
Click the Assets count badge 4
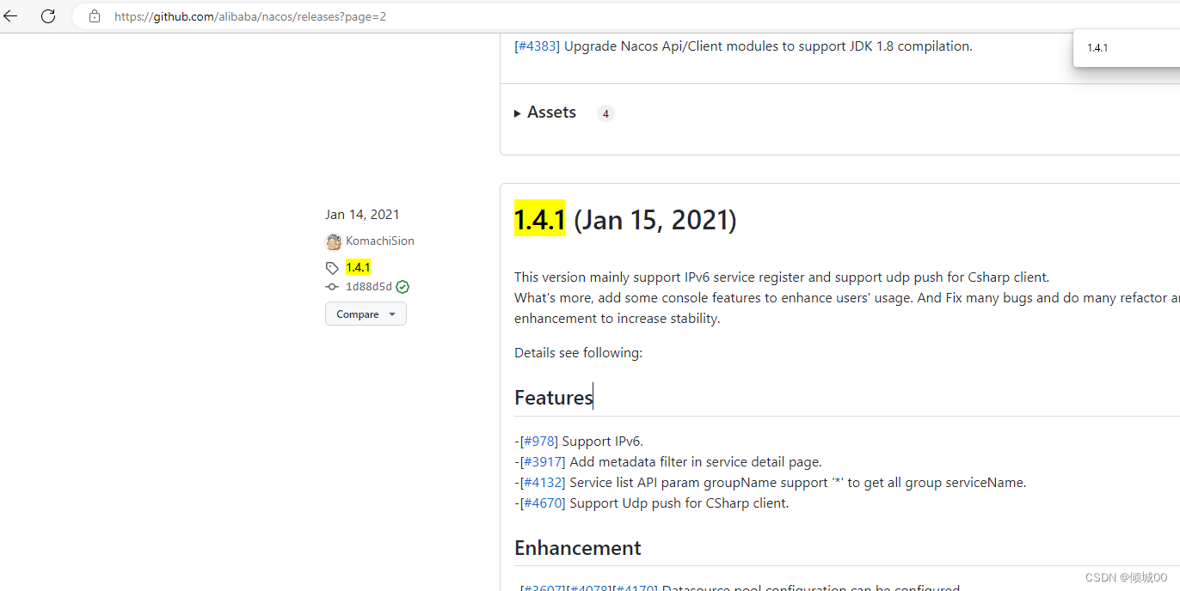605,113
